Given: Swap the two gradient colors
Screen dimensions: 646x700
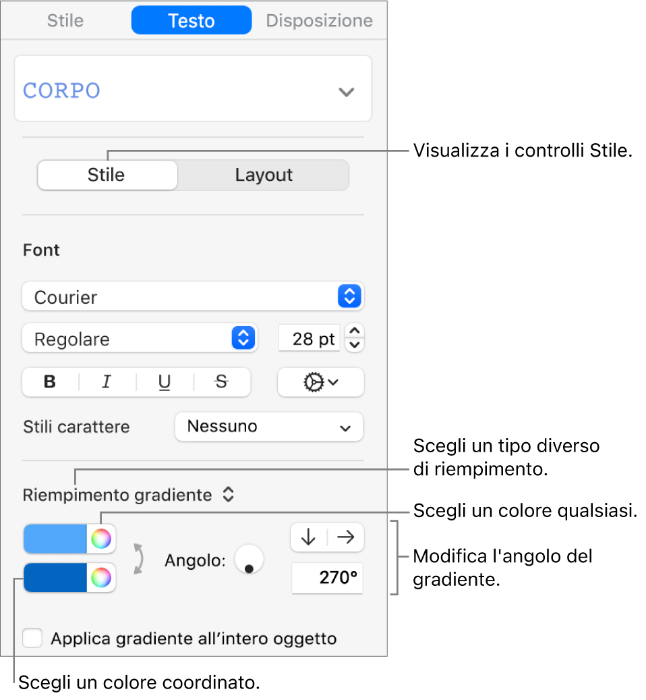Looking at the screenshot, I should click(139, 558).
